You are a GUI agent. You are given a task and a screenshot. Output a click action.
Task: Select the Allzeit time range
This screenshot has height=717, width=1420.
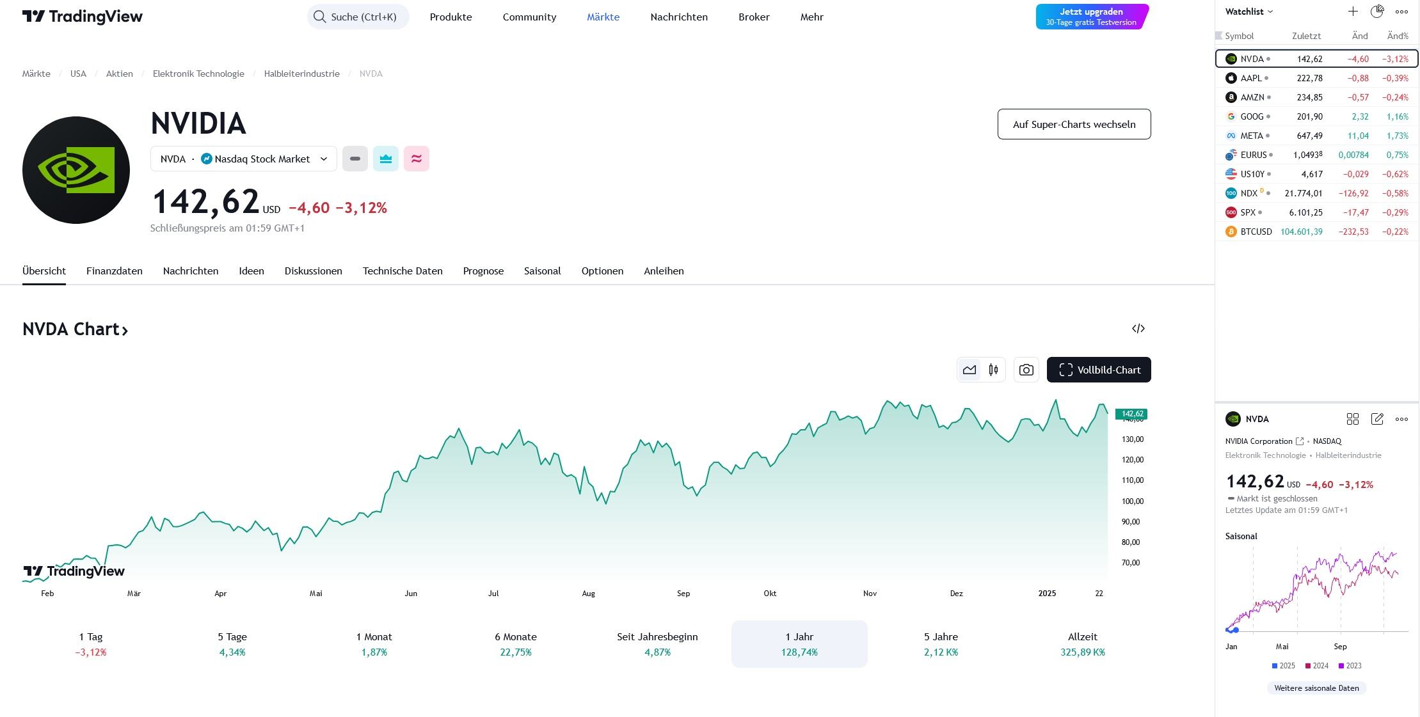tap(1083, 644)
